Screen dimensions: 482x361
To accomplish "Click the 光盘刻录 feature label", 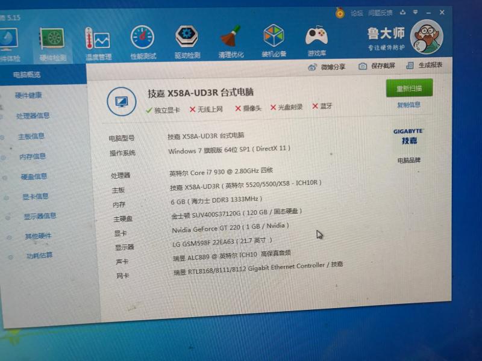I will tap(290, 107).
